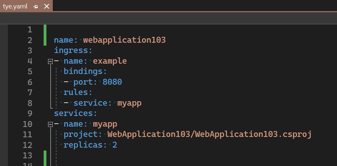Pin the tye.yaml tab
The width and height of the screenshot is (337, 166).
[36, 7]
